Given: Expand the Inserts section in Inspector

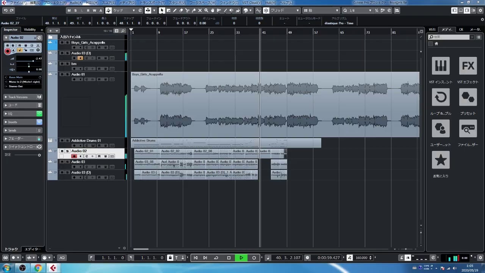Looking at the screenshot, I should [13, 122].
